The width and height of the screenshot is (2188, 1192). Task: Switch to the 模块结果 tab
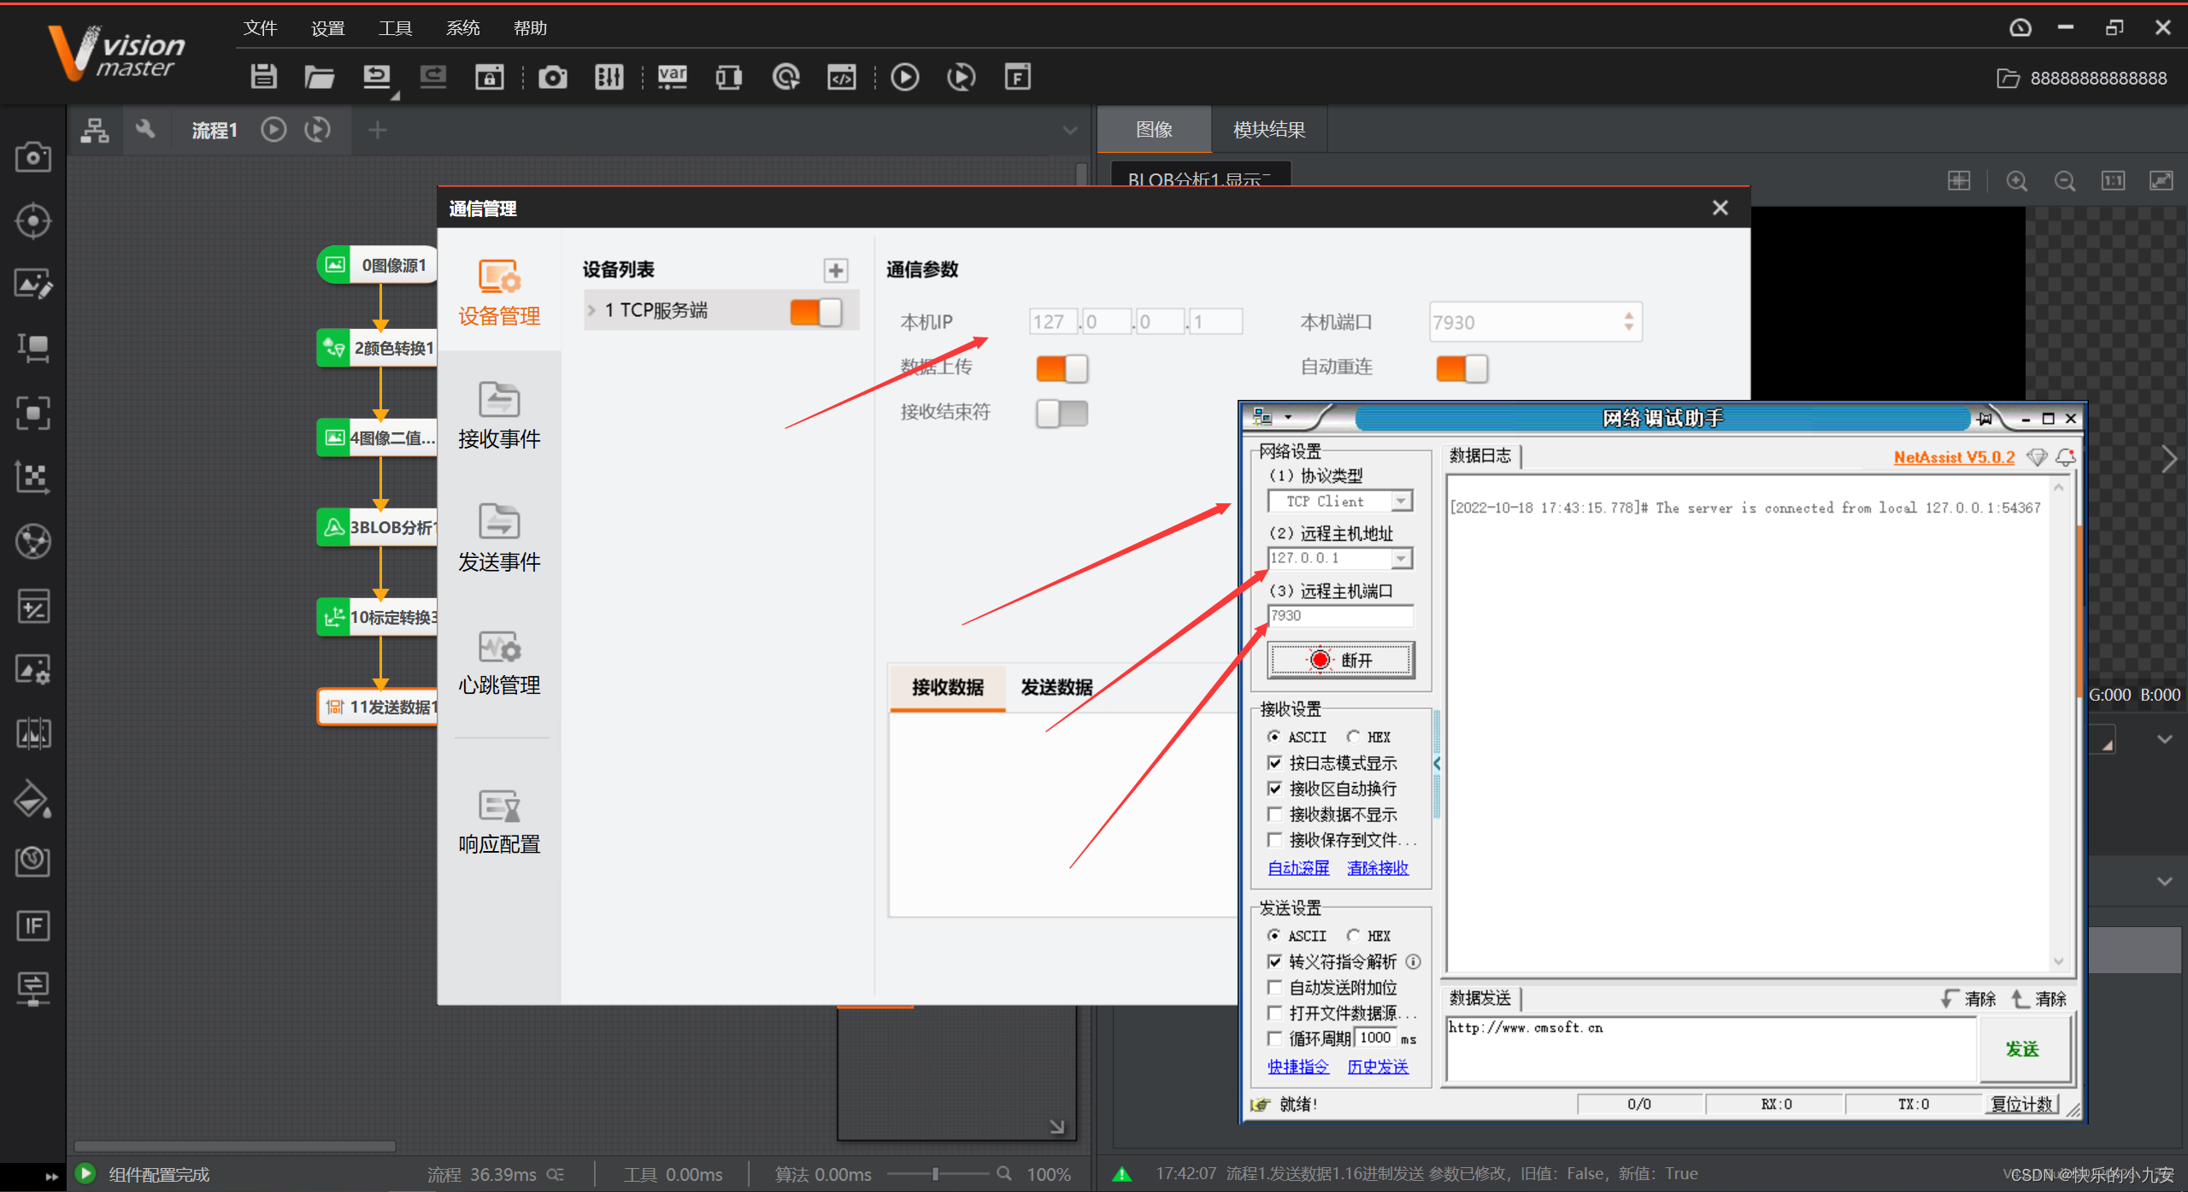click(1268, 129)
